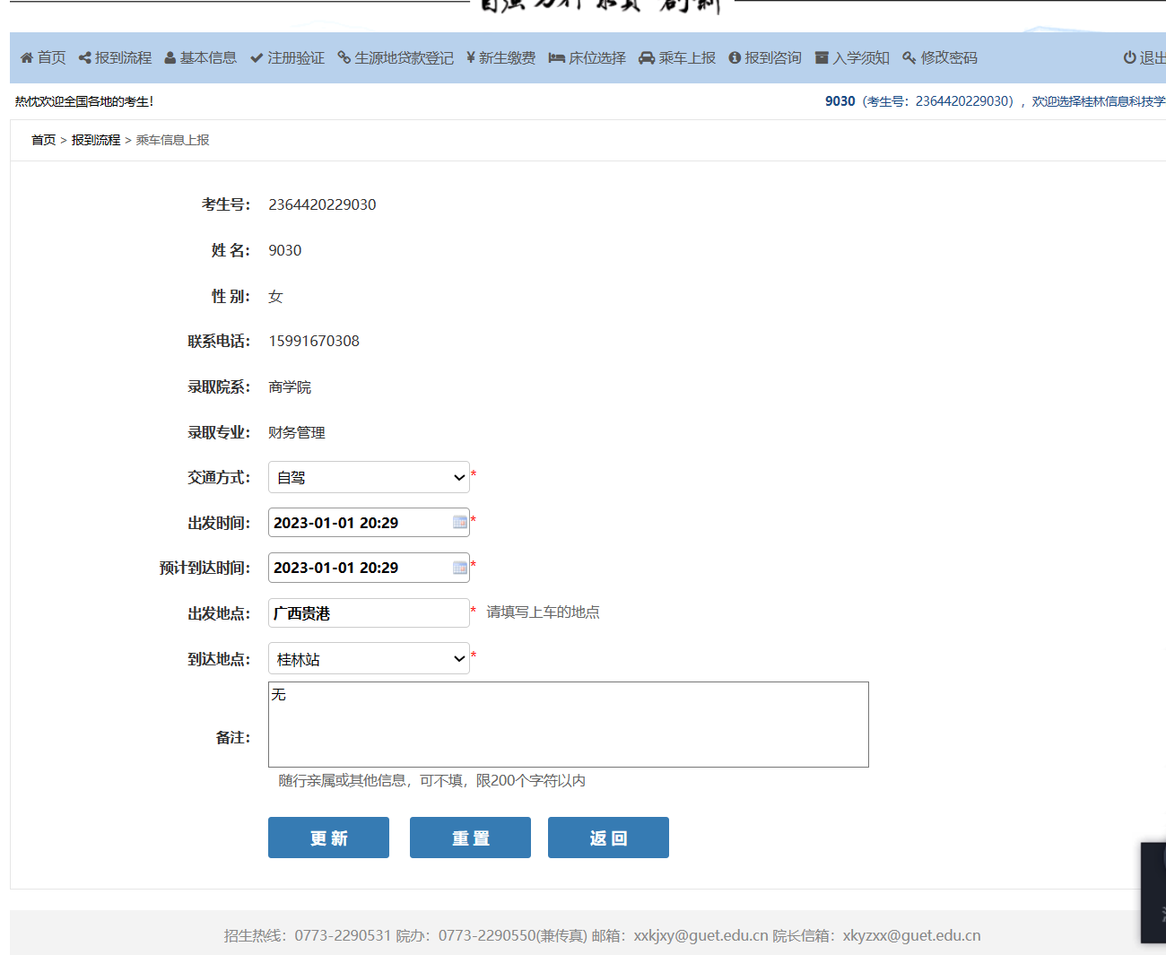Expand the 交通方式 dropdown
The height and width of the screenshot is (955, 1166).
[x=369, y=478]
